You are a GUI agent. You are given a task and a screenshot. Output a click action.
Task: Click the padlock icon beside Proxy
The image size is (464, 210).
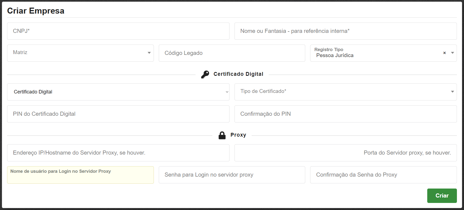coord(222,135)
